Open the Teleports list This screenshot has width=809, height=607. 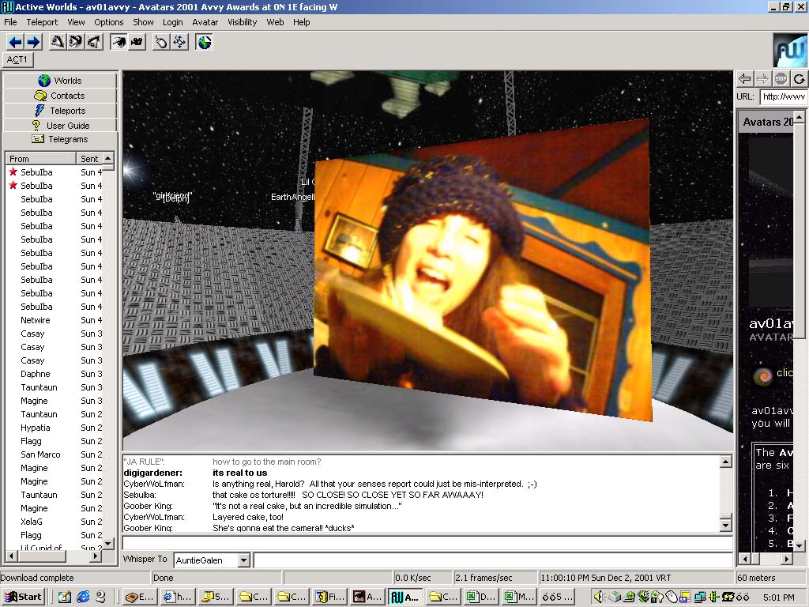click(x=60, y=111)
